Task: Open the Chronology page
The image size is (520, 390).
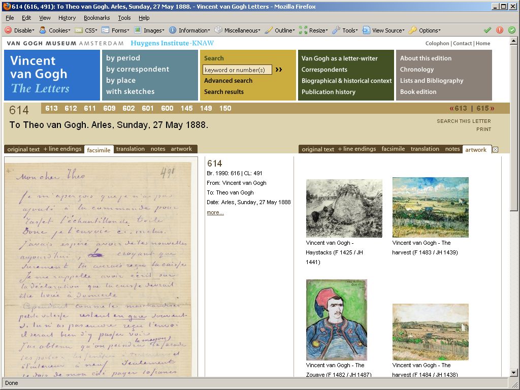Action: coord(417,69)
